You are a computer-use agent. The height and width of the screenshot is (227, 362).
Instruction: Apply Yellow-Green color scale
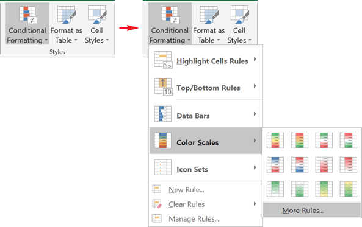[349, 189]
